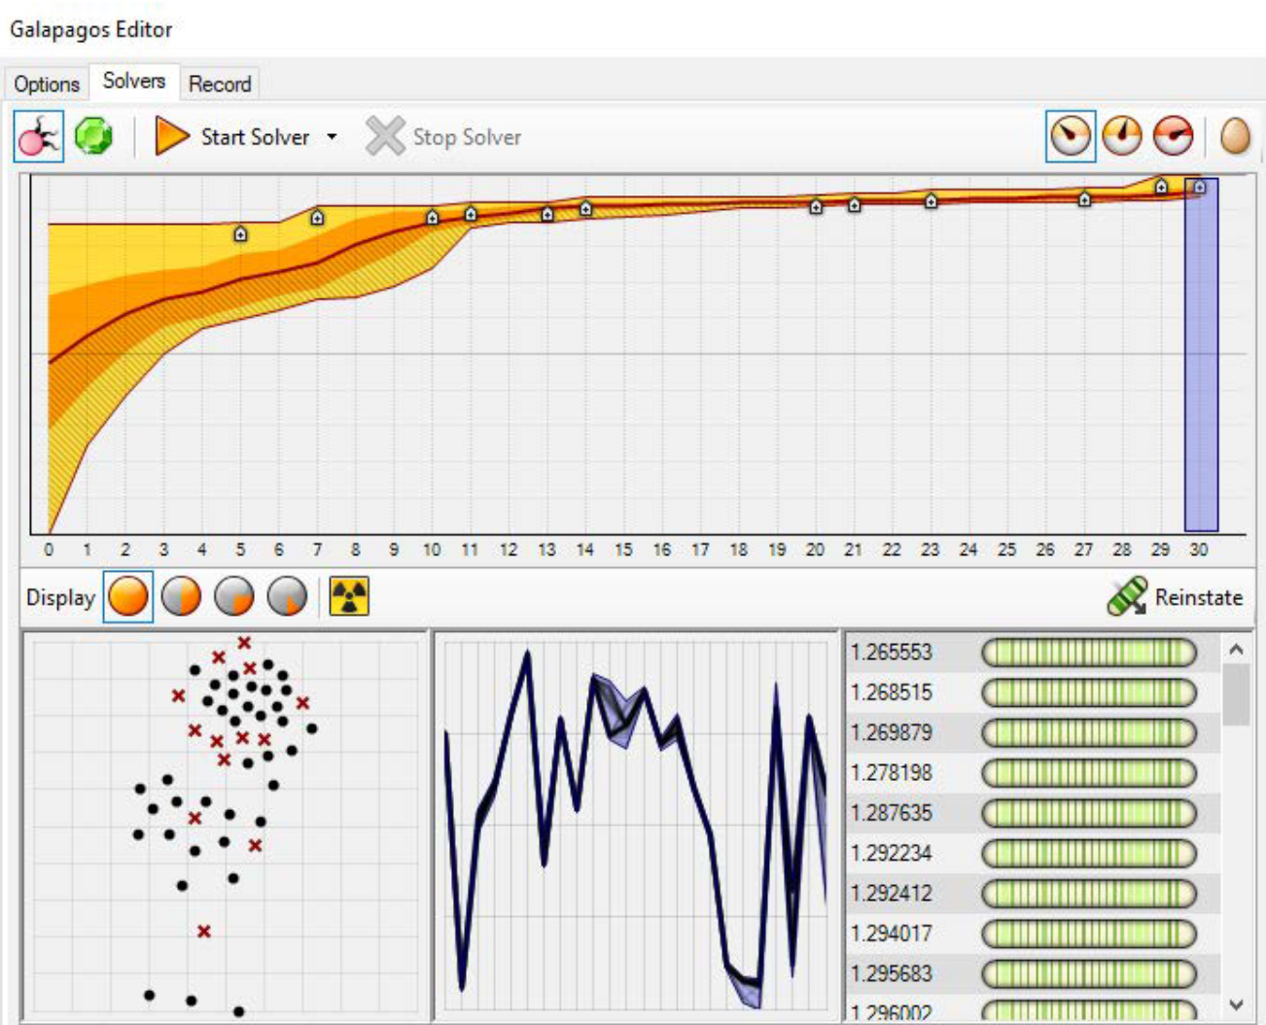Click the genome list scroll up arrow
1266x1025 pixels.
(x=1236, y=649)
